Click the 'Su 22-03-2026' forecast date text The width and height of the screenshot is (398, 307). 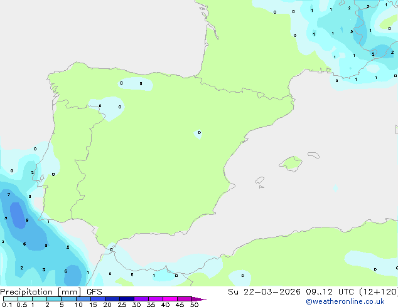[x=264, y=292]
